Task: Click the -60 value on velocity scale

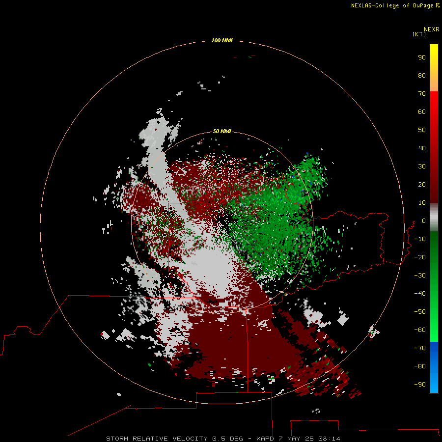Action: click(420, 330)
